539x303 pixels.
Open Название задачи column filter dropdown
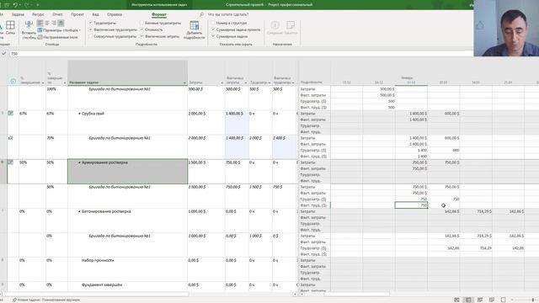pos(184,82)
